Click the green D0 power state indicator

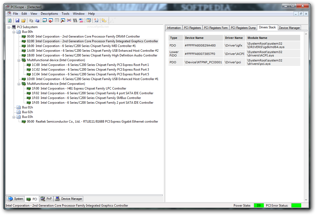259,206
